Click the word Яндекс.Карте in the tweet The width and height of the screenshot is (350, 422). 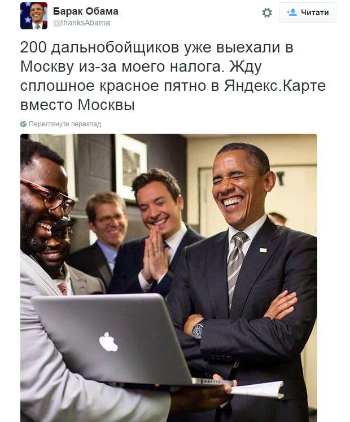(x=275, y=86)
